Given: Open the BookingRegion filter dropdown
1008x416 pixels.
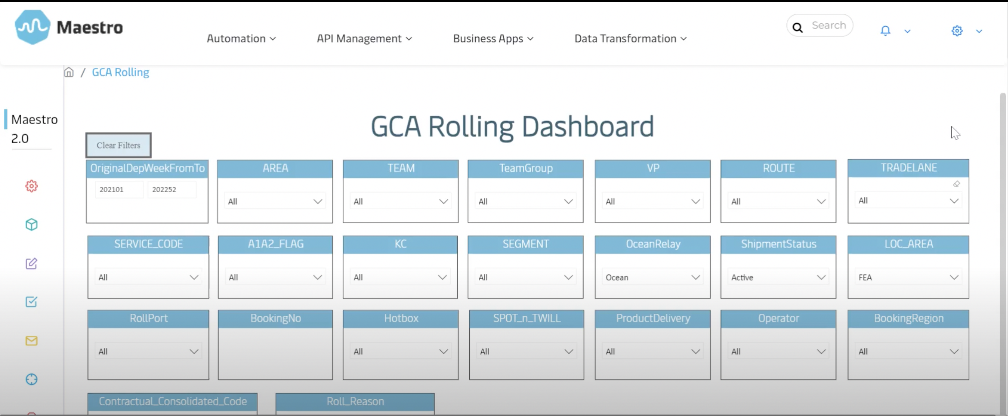Looking at the screenshot, I should point(908,351).
